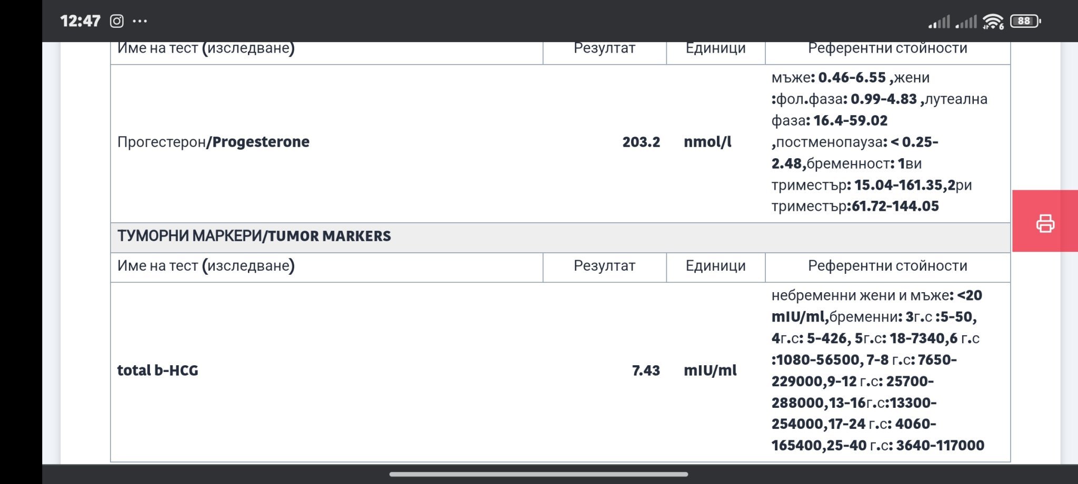Click the nmol/l units cell

[707, 142]
